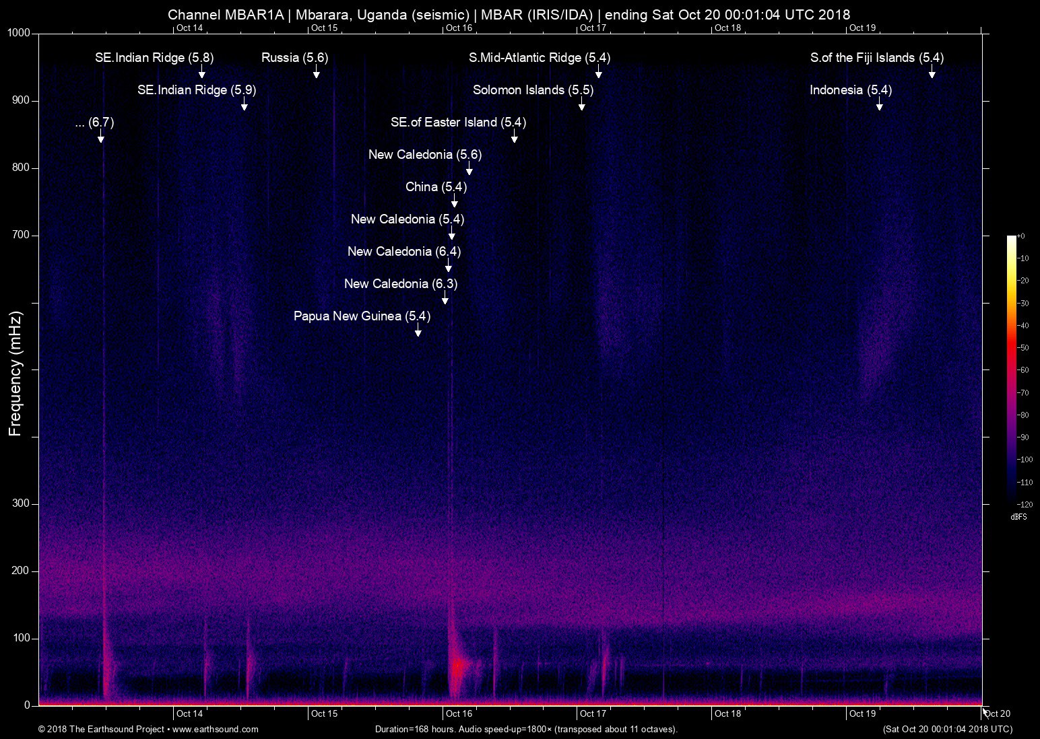Click the SE.Indian Ridge (5.9) marker
This screenshot has width=1040, height=739.
[197, 90]
